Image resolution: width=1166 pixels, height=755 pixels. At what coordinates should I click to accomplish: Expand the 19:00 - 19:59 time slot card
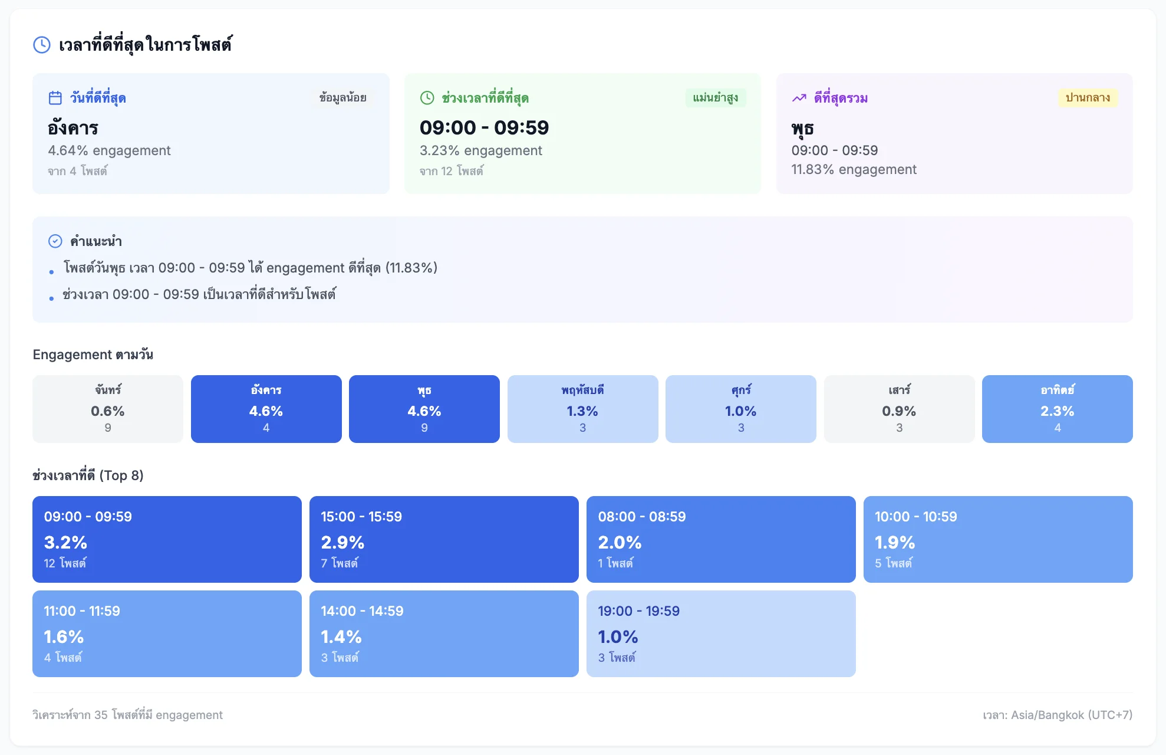point(721,633)
